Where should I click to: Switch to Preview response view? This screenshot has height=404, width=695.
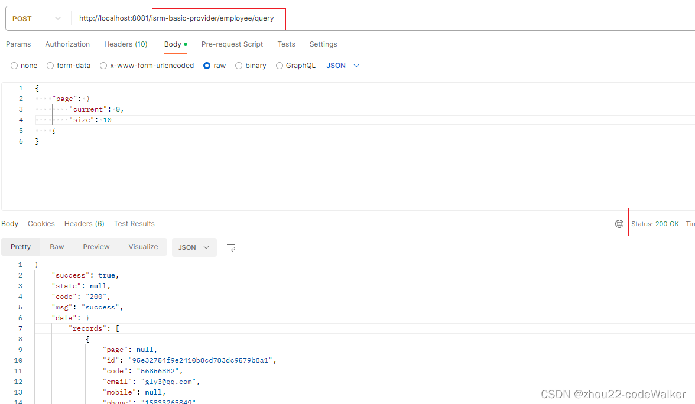pos(96,247)
